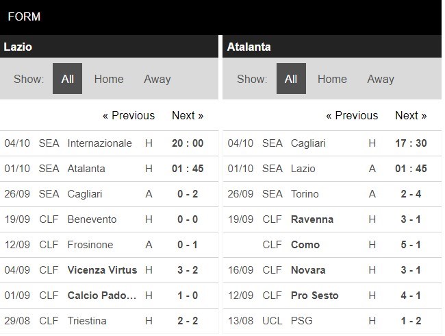Load Next fixtures for Atalanta
Viewport: 445px width, 336px height.
point(411,115)
